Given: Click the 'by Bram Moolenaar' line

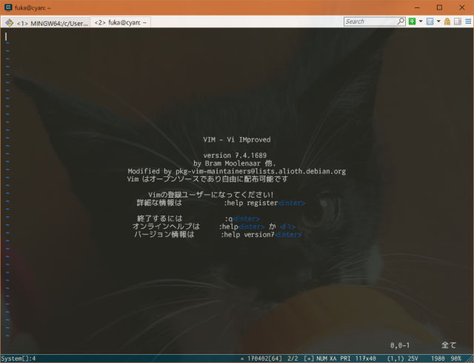Looking at the screenshot, I should pos(234,163).
